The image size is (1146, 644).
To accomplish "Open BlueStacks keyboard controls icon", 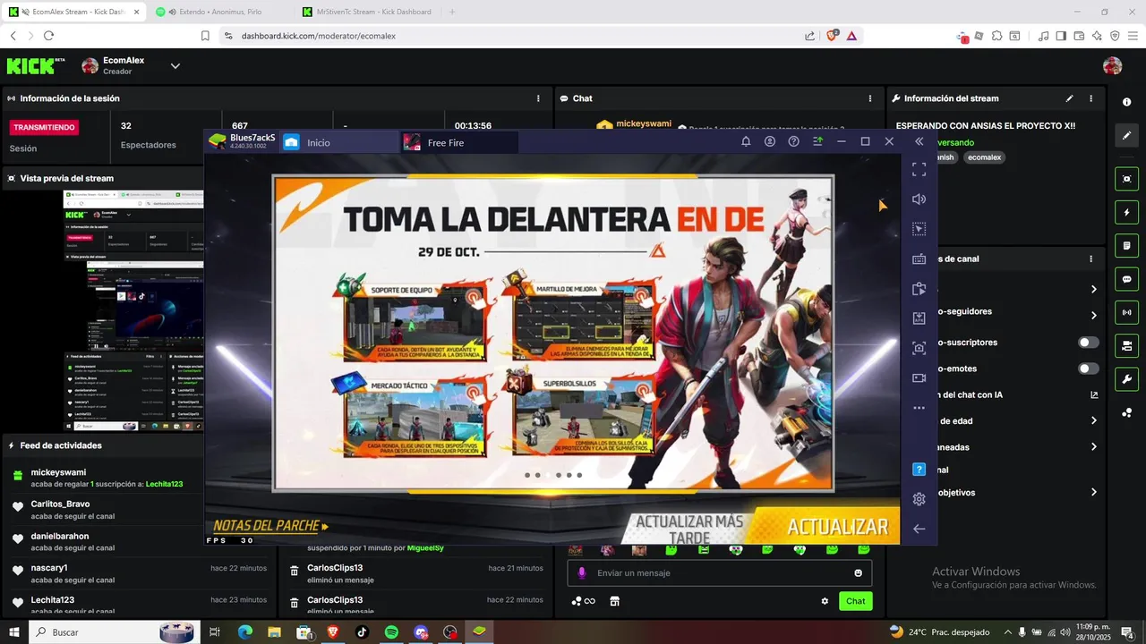I will click(x=919, y=259).
